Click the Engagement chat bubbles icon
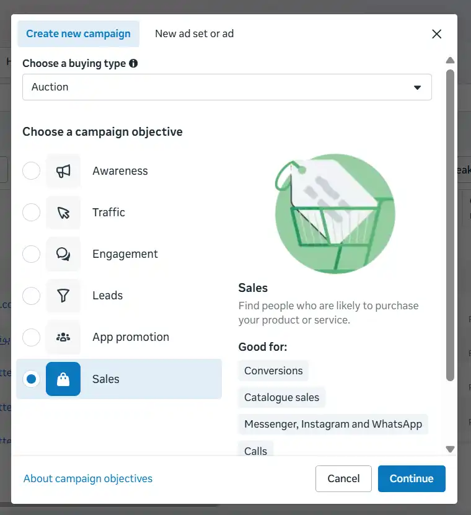 [63, 254]
